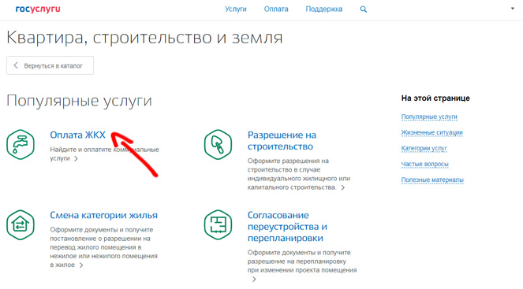523x289 pixels.
Task: Click the house swap icon for Смена категории жилья
Action: pyautogui.click(x=21, y=224)
